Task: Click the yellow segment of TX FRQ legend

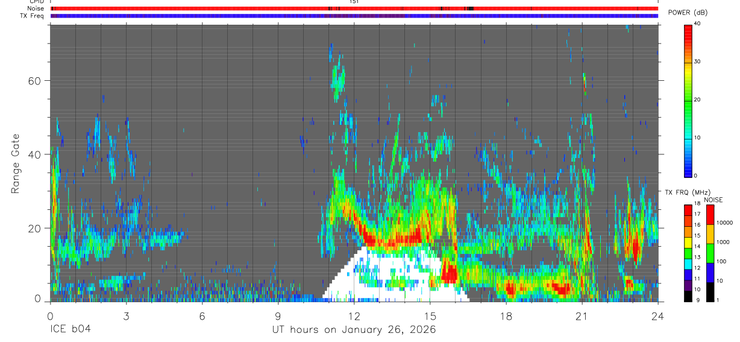Action: coord(688,242)
